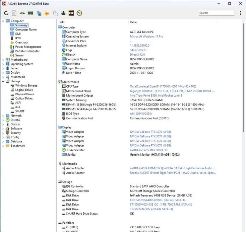Image resolution: width=246 pixels, height=232 pixels.
Task: Select SMART under Storage
Action: click(20, 112)
